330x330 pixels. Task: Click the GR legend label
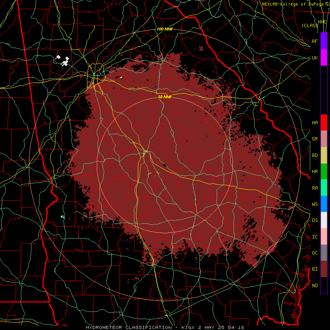point(315,139)
